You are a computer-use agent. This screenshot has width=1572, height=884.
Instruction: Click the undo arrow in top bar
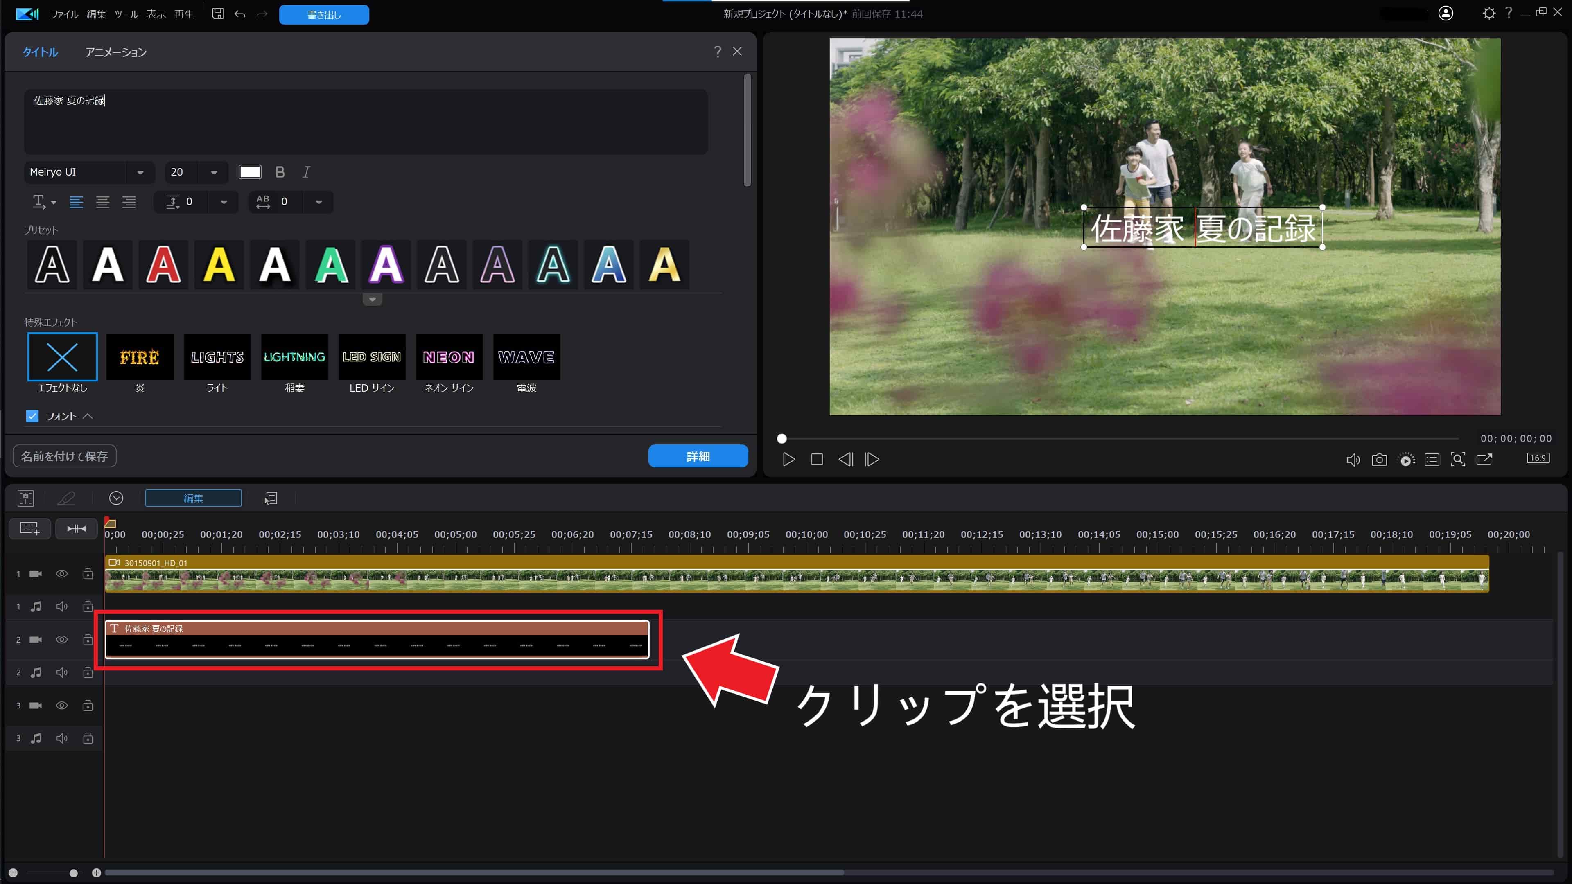click(240, 14)
